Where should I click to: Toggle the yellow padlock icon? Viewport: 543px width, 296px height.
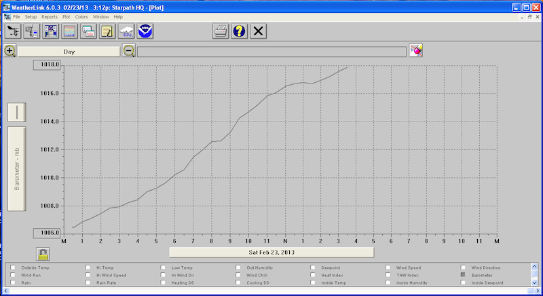pyautogui.click(x=43, y=254)
